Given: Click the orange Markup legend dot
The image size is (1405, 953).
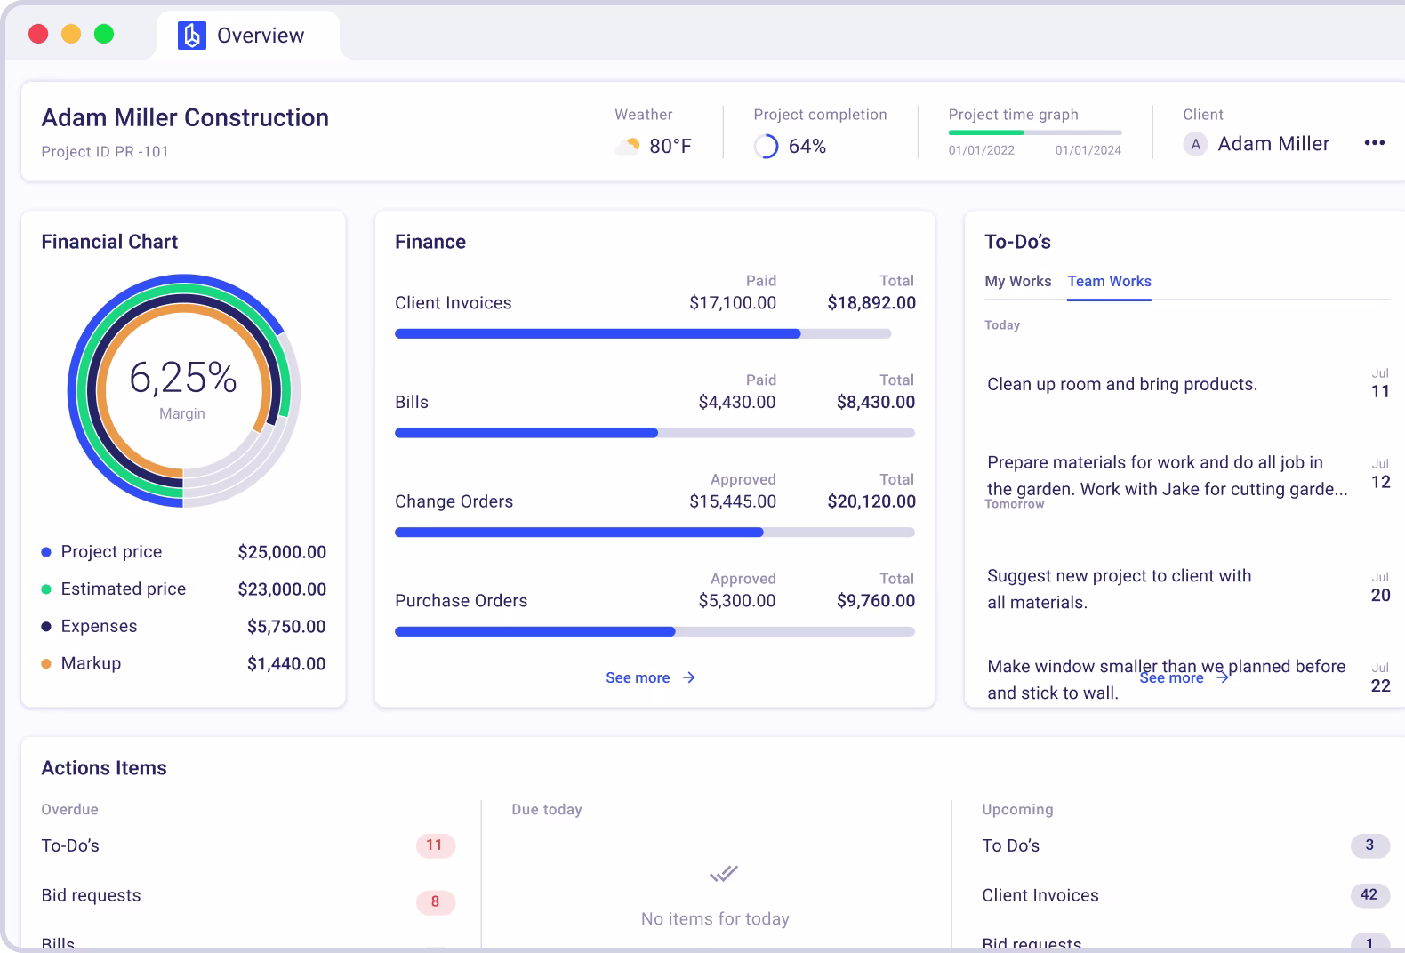Looking at the screenshot, I should click(46, 663).
